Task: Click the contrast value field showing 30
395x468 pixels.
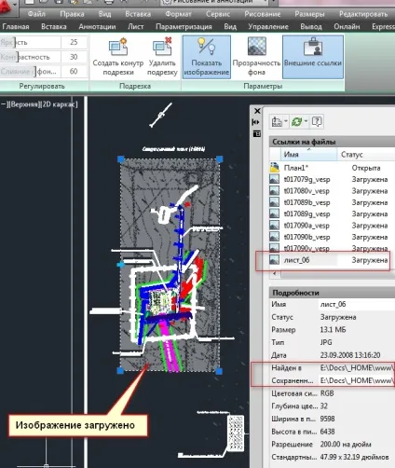Action: pos(74,57)
